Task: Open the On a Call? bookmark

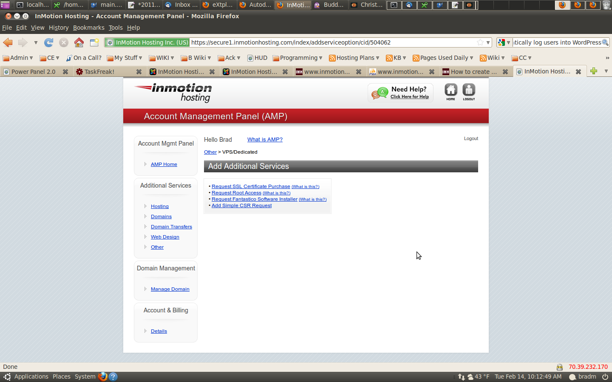Action: click(84, 58)
